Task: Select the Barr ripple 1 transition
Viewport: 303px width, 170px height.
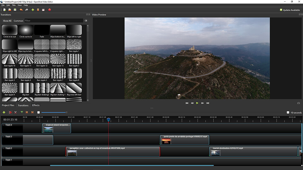Action: pos(74,46)
